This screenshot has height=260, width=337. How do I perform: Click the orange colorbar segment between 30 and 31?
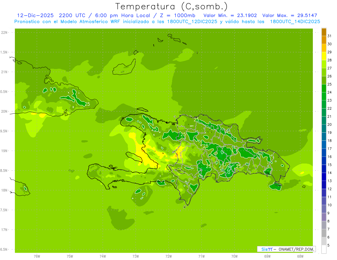(x=324, y=40)
